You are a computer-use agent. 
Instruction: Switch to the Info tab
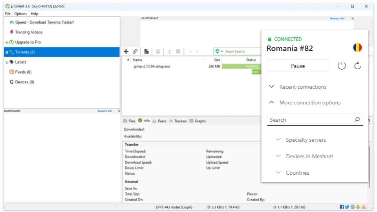[144, 121]
